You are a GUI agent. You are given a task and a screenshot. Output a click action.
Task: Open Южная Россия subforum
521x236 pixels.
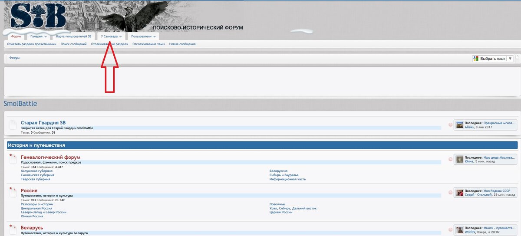32,216
